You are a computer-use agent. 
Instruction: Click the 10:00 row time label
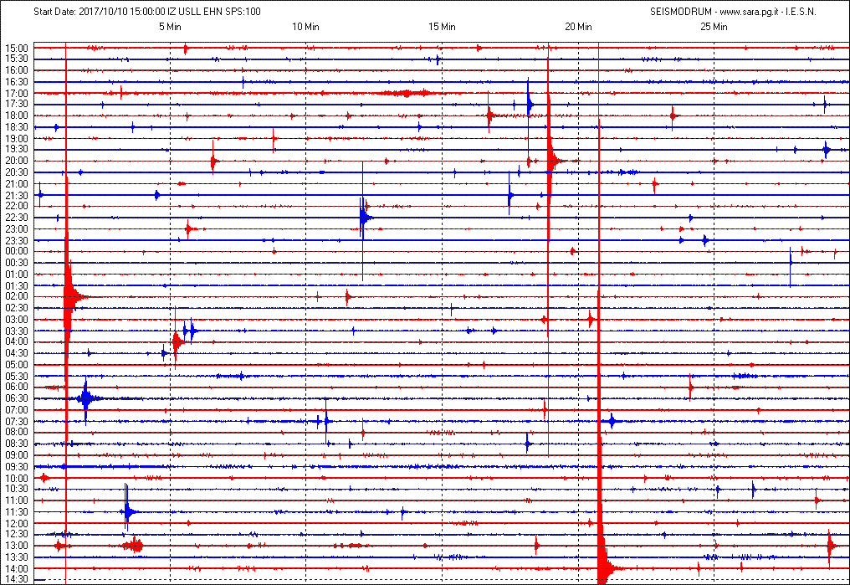pyautogui.click(x=17, y=478)
